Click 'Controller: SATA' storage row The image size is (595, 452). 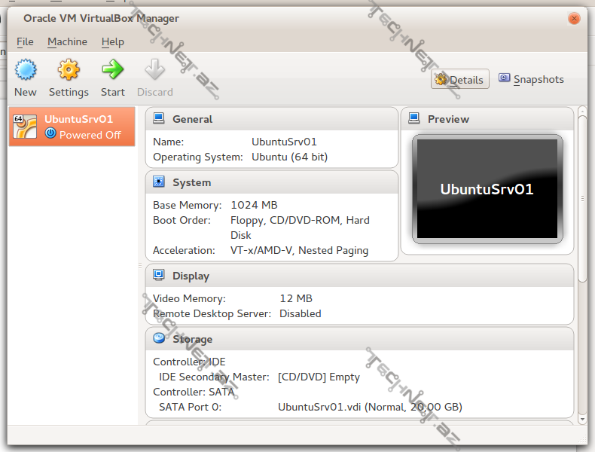[194, 392]
